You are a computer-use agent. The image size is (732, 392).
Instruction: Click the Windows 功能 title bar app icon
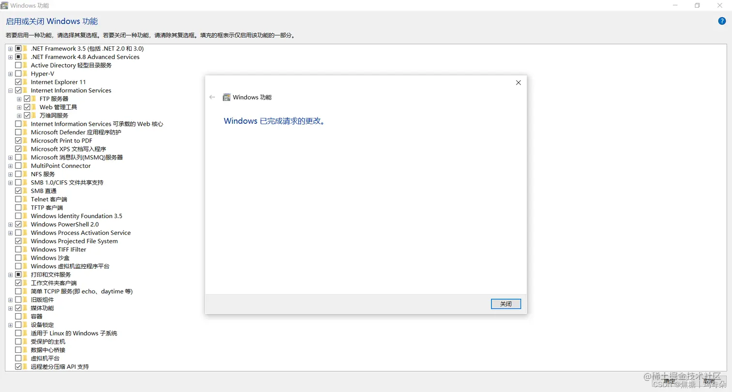[x=5, y=5]
